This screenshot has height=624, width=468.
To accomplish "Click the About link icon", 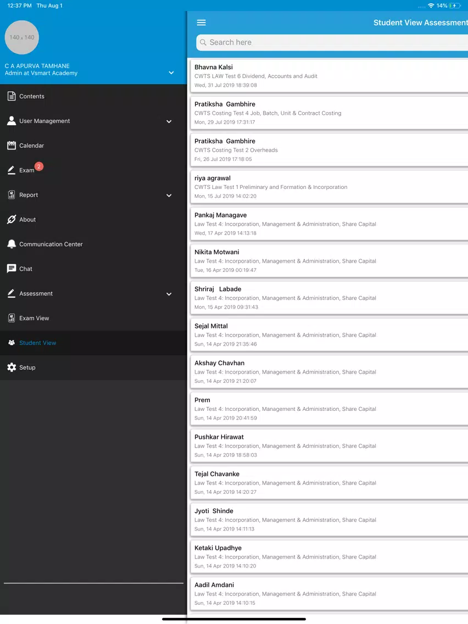I will (12, 219).
